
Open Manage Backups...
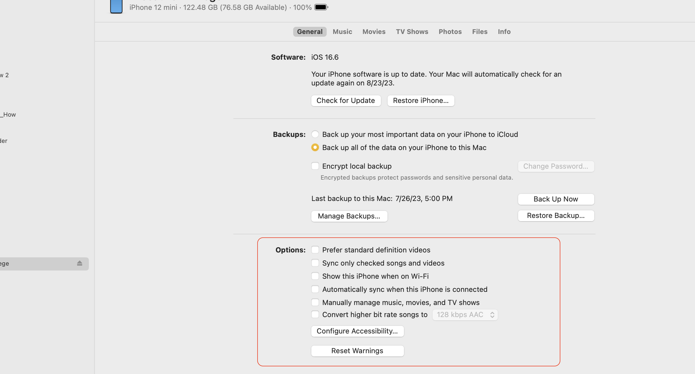(x=349, y=216)
